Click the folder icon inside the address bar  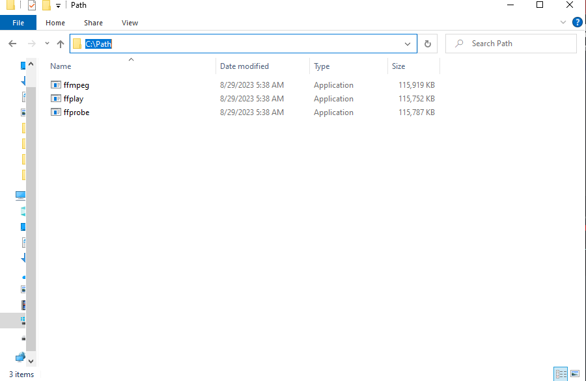click(77, 44)
